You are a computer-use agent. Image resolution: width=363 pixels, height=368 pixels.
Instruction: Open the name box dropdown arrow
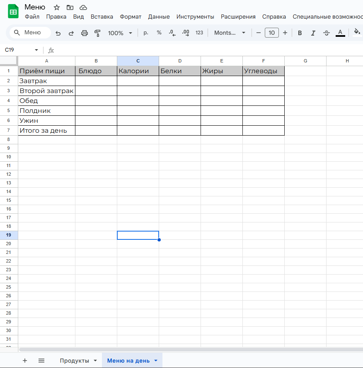[x=36, y=50]
